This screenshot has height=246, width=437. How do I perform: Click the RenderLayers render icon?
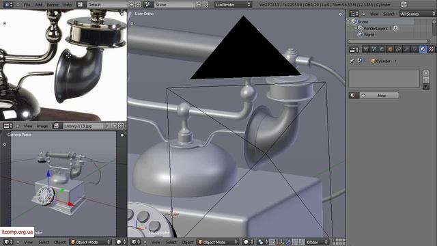[396, 28]
